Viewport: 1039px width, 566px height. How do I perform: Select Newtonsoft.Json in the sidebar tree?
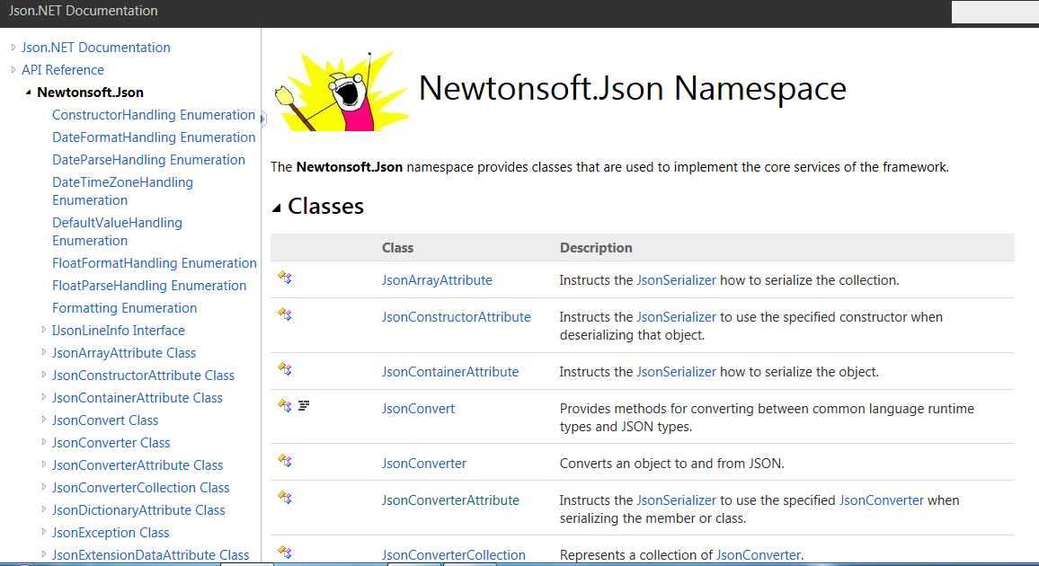[x=90, y=93]
